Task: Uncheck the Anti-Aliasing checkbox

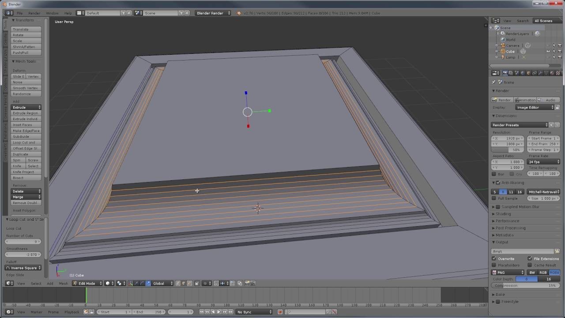Action: click(x=498, y=182)
